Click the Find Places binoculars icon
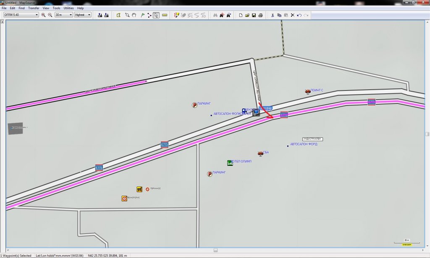The height and width of the screenshot is (258, 430). point(215,15)
